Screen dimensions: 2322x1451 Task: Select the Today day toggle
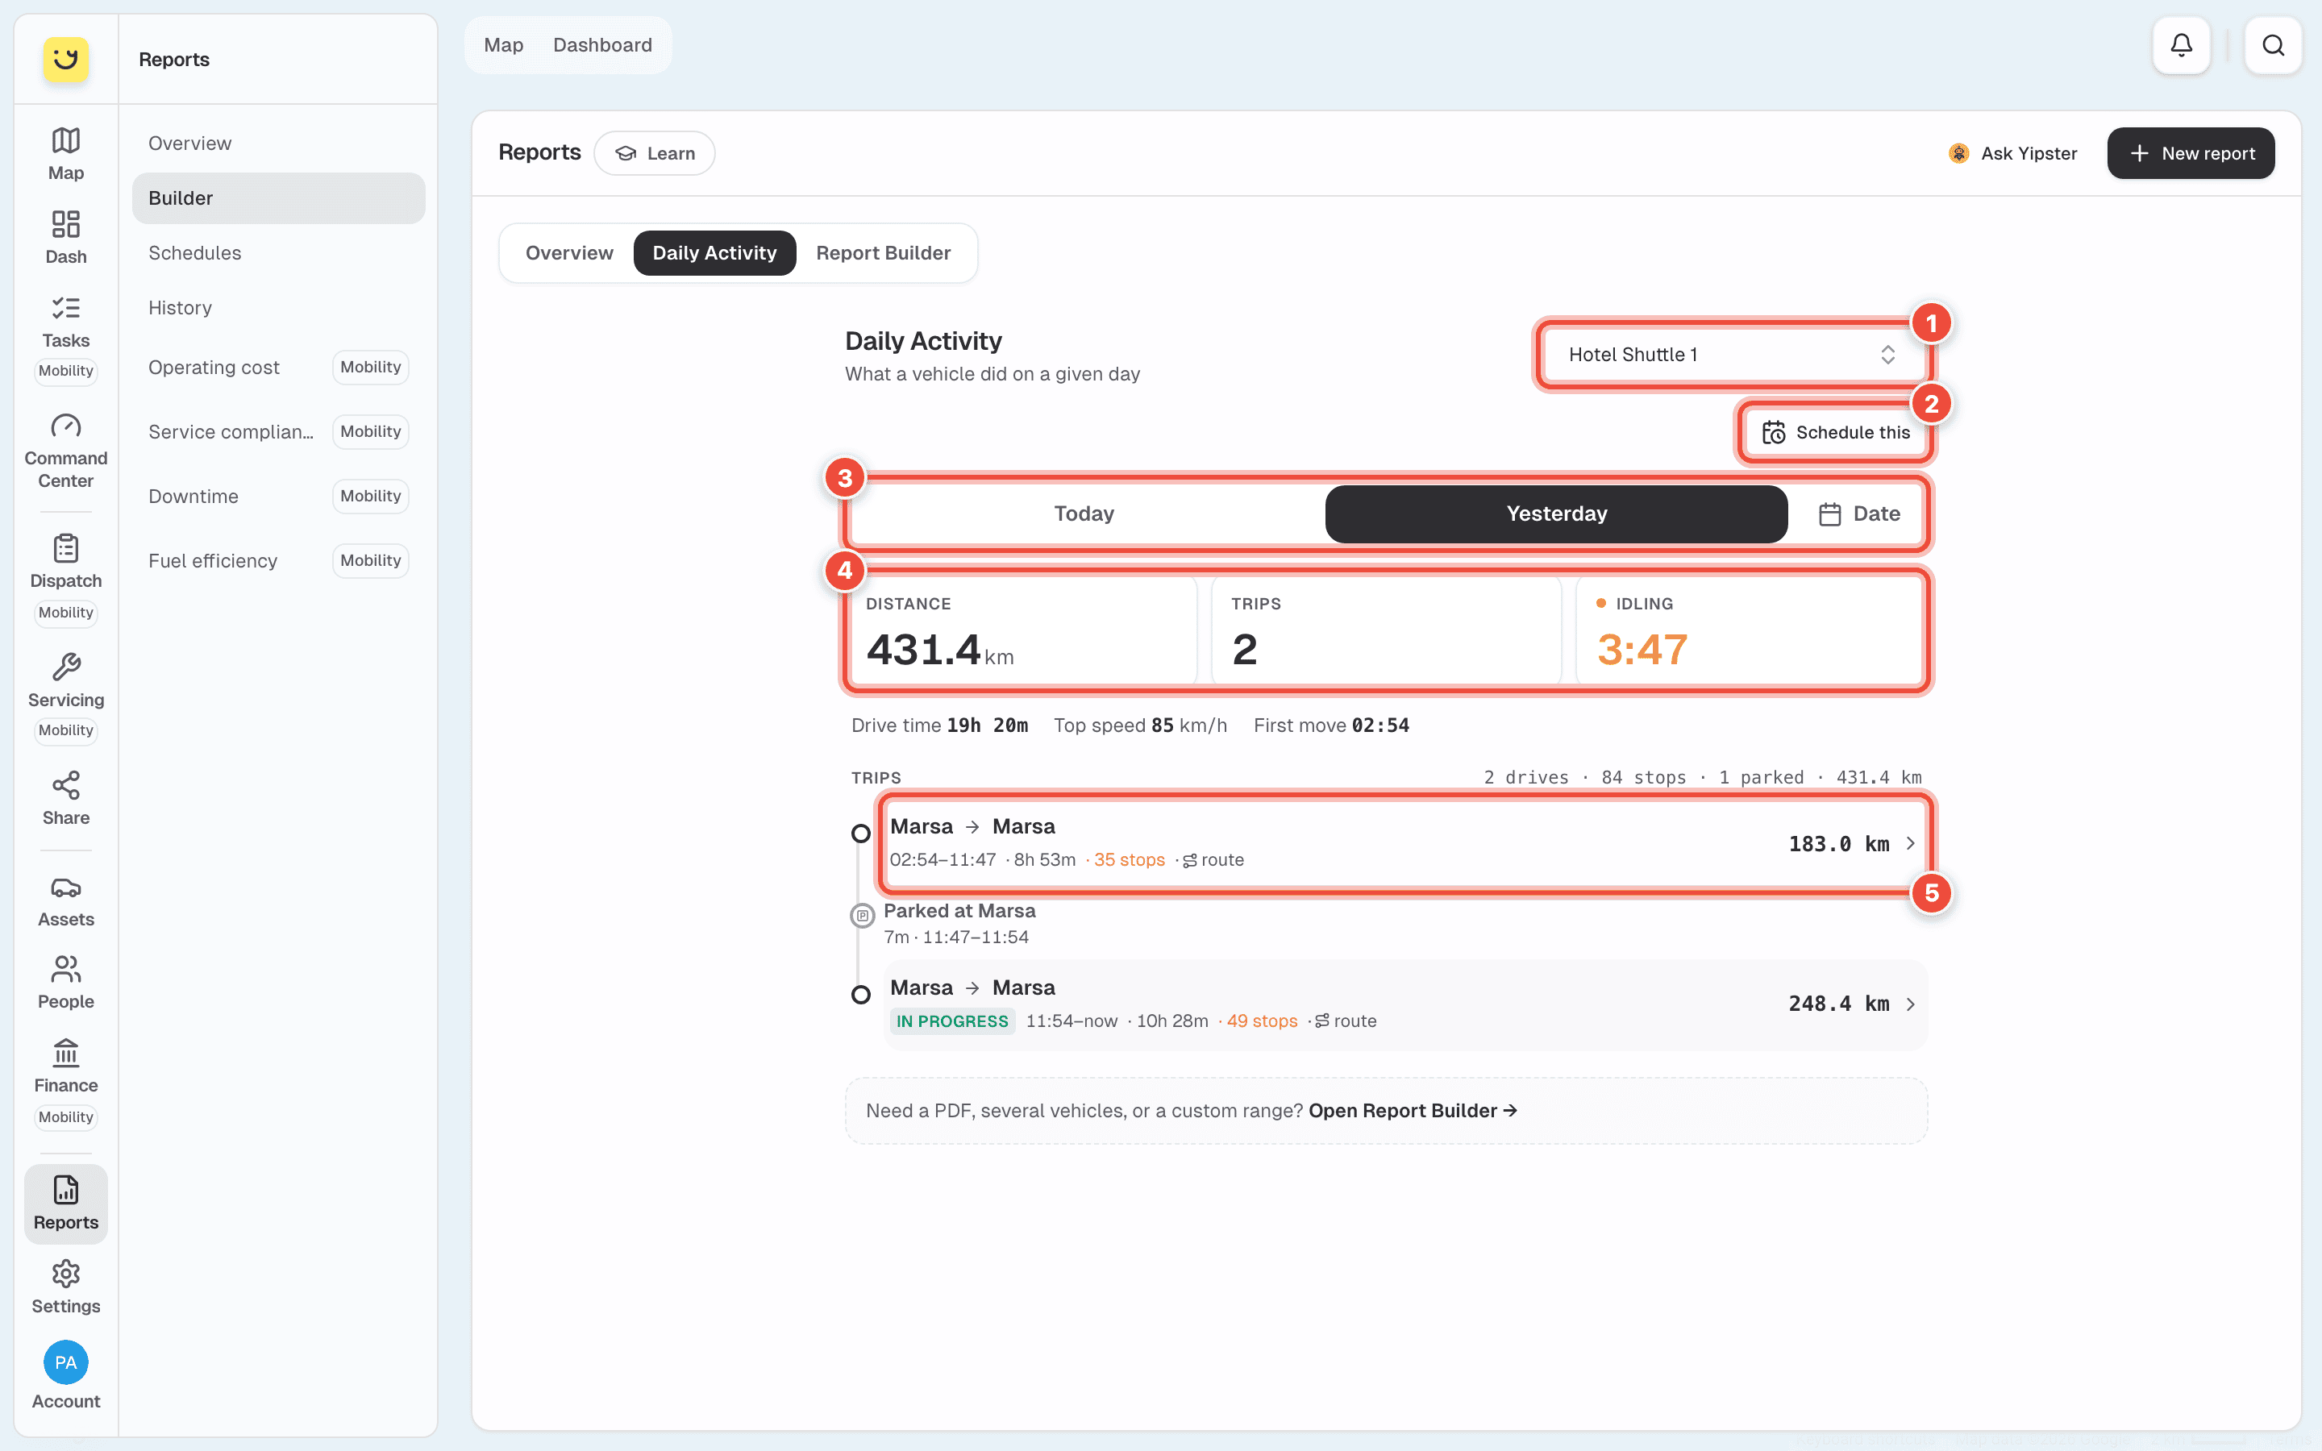click(1084, 513)
